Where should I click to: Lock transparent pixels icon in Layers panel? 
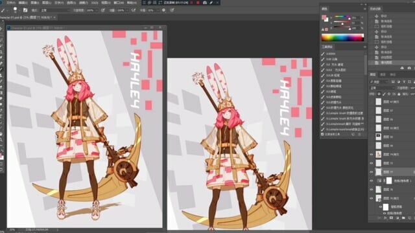(379, 94)
